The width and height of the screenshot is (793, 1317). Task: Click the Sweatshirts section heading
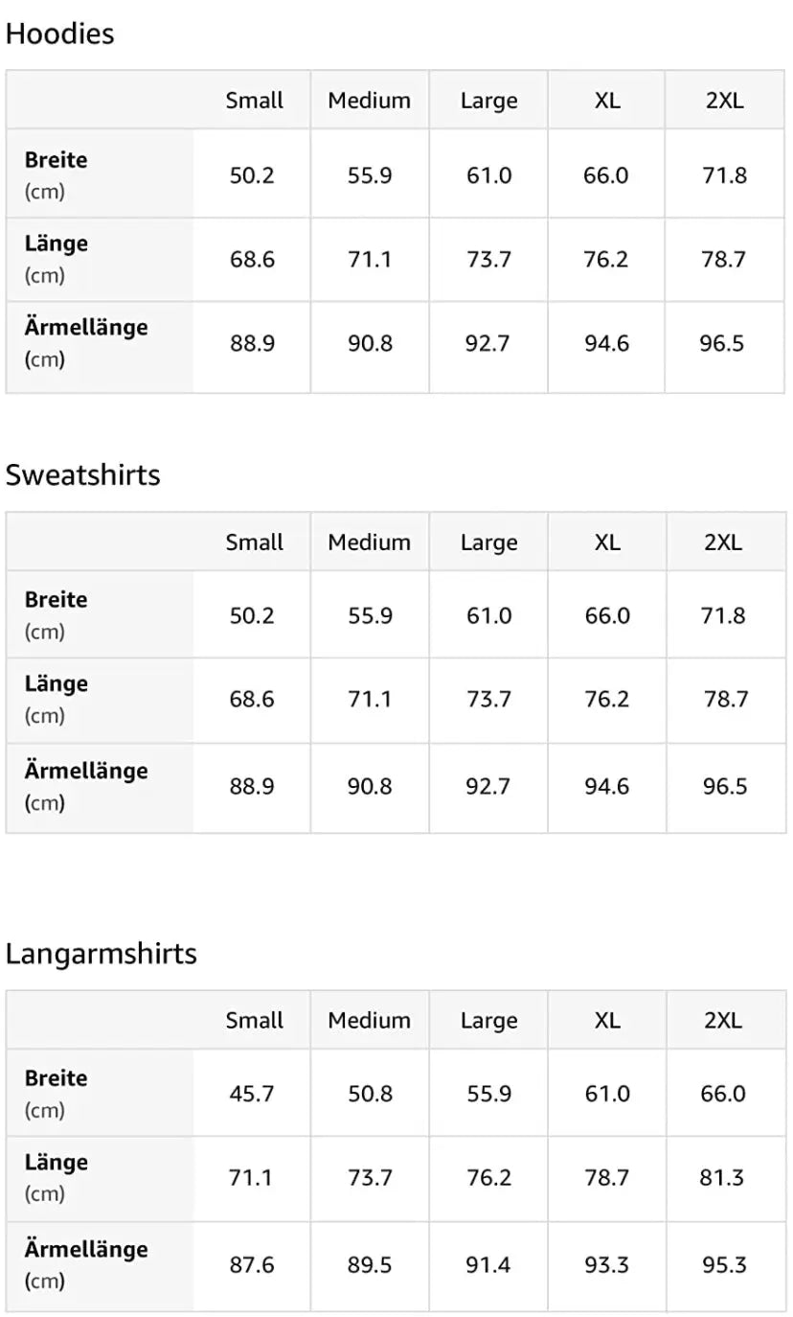[x=82, y=474]
